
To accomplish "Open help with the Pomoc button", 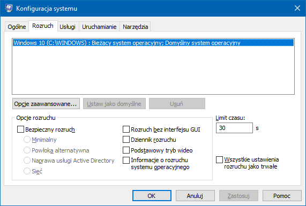I will pos(282,195).
